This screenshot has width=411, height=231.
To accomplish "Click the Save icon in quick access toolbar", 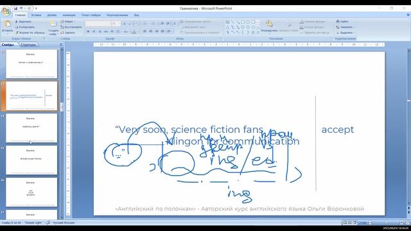I will point(15,8).
